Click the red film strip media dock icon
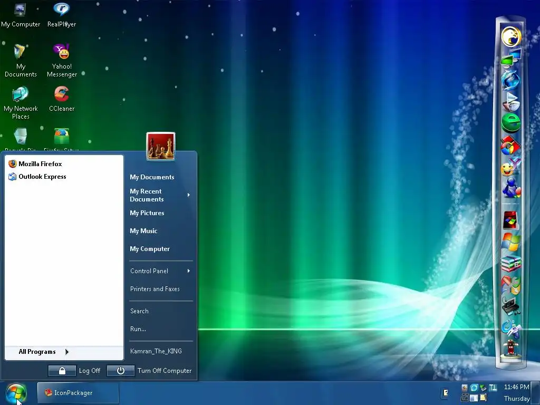This screenshot has height=405, width=540. point(511,146)
